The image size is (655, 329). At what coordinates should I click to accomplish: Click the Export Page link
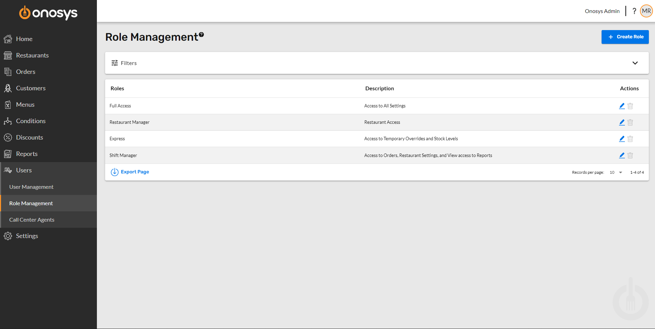[135, 172]
